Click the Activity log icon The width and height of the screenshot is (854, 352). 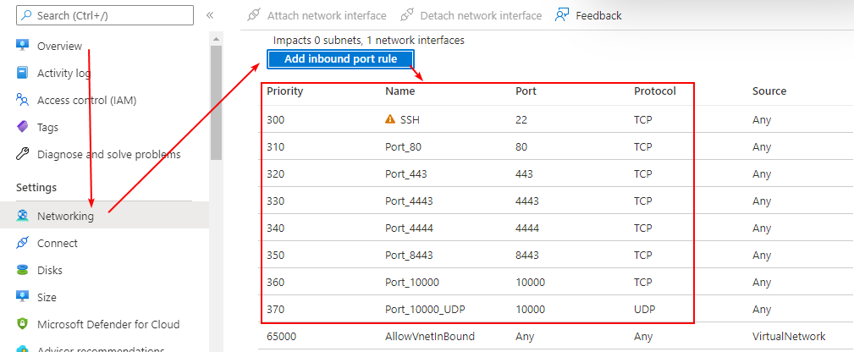pyautogui.click(x=22, y=73)
